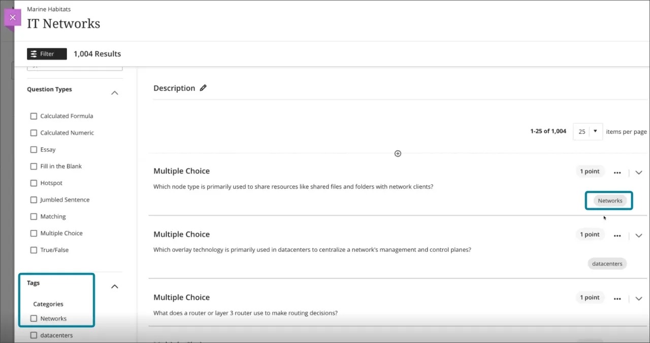Screen dimensions: 650x343
Task: Check the datacenters tag checkbox
Action: coord(34,335)
